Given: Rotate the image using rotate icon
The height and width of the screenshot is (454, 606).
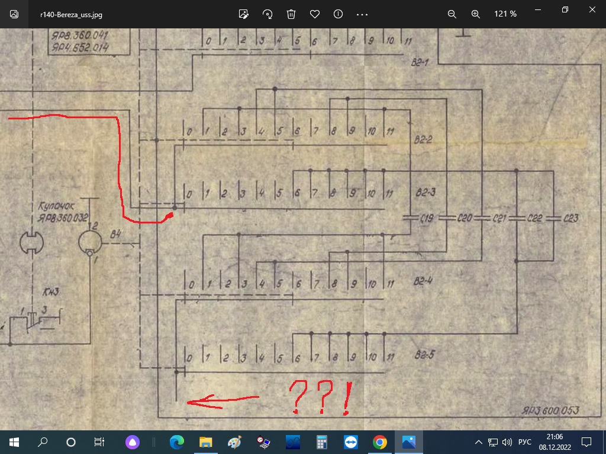Looking at the screenshot, I should click(267, 14).
